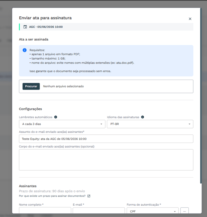Viewport: 207px width, 217px height.
Task: Click the calendar icon beside AGC date
Action: pos(25,27)
